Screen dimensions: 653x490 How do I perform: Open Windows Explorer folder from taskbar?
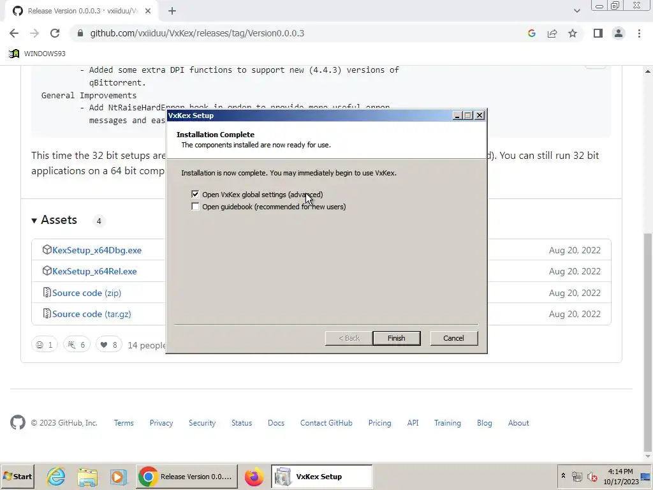click(87, 477)
